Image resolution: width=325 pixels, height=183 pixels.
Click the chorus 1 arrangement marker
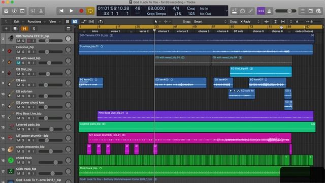click(164, 31)
